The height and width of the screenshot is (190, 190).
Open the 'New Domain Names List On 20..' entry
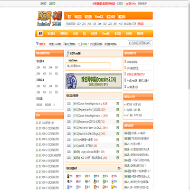(91, 128)
